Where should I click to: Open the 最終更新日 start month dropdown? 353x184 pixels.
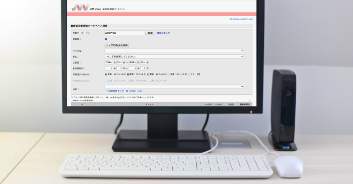119,68
